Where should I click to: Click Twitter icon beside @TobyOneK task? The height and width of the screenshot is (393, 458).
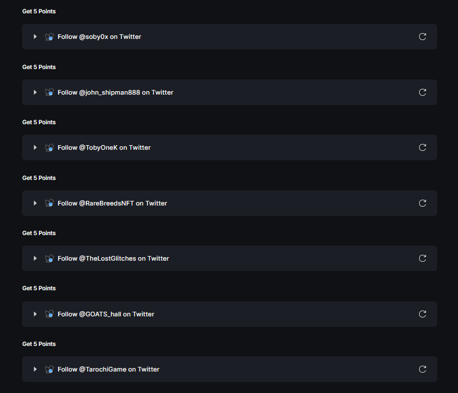pyautogui.click(x=49, y=147)
